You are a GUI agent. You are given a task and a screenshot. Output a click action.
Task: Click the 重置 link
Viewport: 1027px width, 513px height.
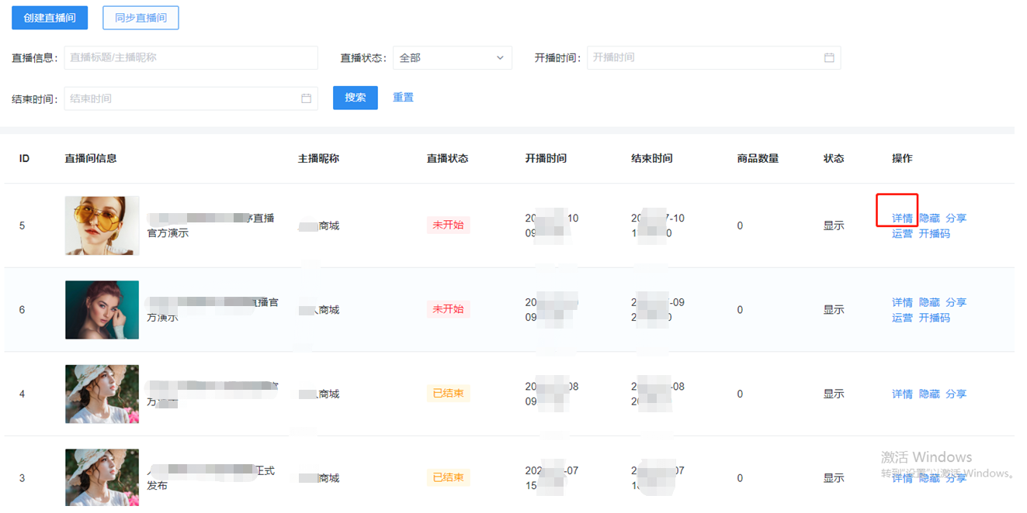[403, 98]
